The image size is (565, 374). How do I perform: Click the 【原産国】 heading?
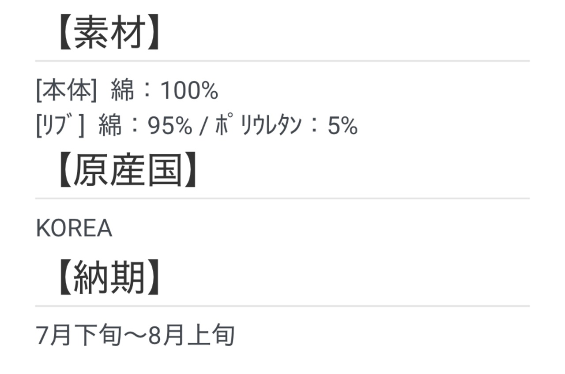[x=127, y=172]
